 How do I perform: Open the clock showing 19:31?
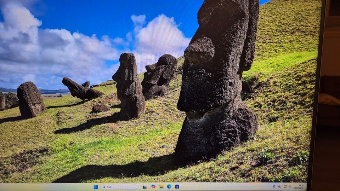coord(301,185)
